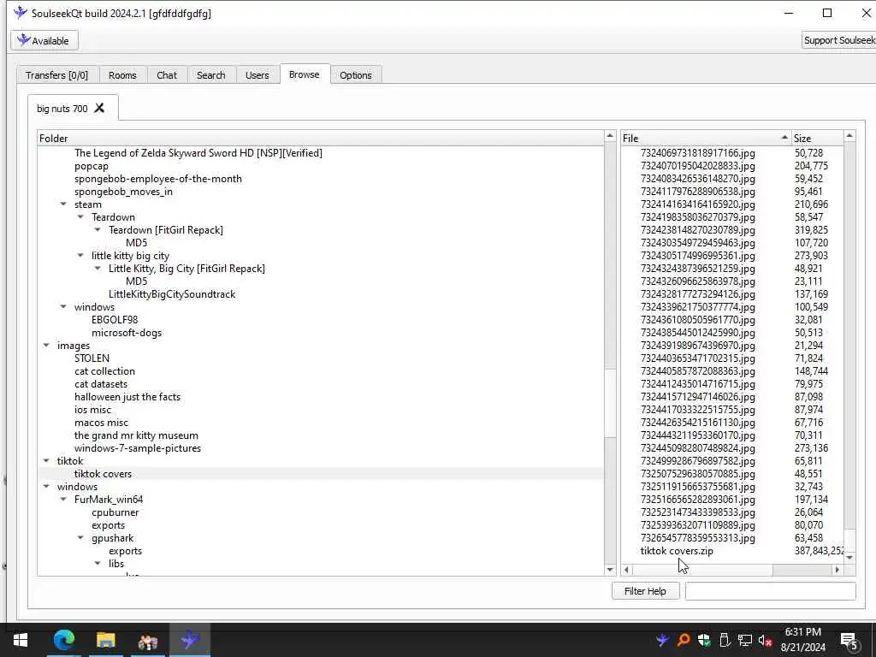
Task: Collapse the tiktok folder
Action: (x=46, y=461)
